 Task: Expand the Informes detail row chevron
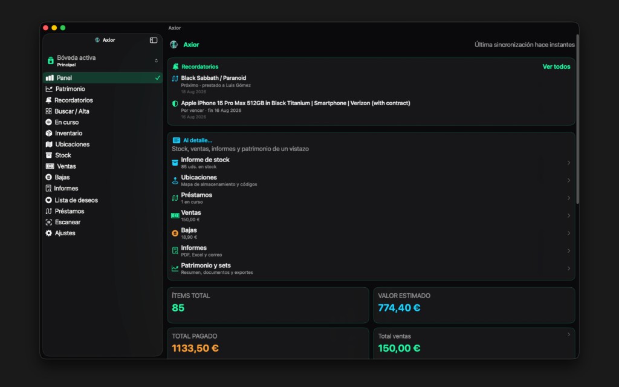569,251
